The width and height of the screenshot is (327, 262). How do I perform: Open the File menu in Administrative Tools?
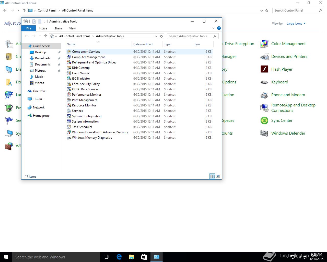[29, 28]
